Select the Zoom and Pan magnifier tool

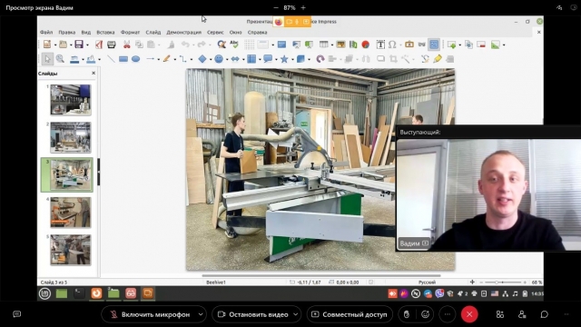[x=60, y=58]
